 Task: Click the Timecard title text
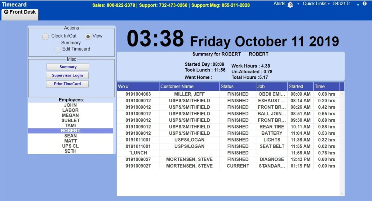pos(14,5)
